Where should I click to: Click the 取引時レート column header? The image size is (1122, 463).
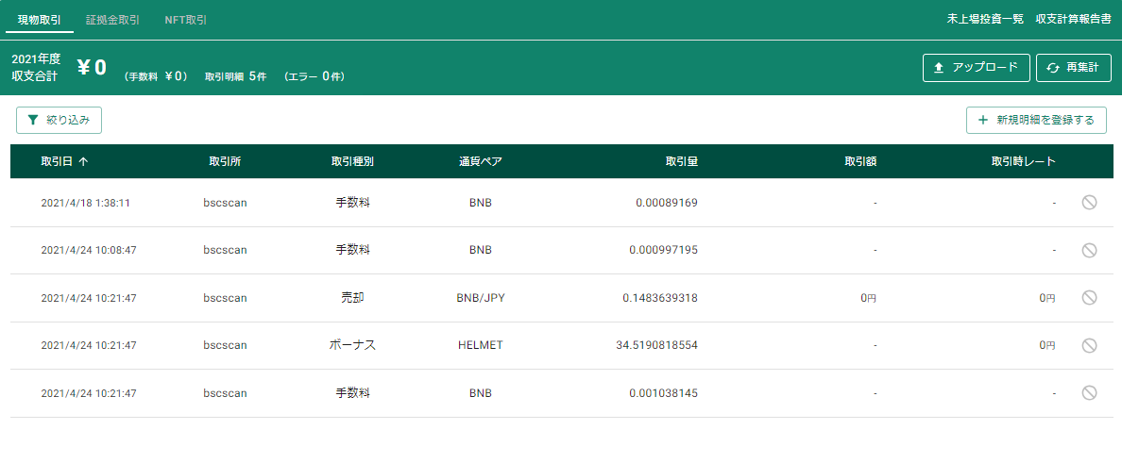click(1023, 161)
